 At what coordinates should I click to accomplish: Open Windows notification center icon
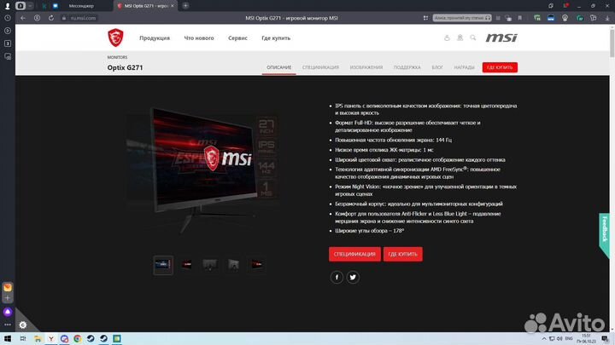point(605,339)
